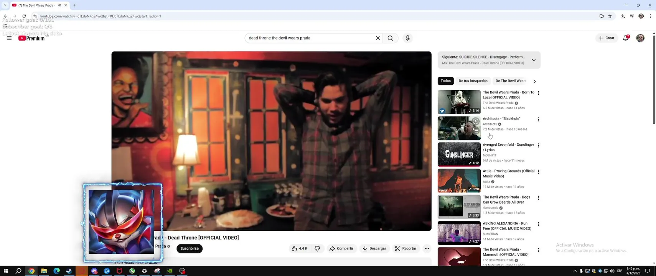Add Blackhole to Watch Later via clock icon
The image size is (656, 276).
(x=475, y=122)
